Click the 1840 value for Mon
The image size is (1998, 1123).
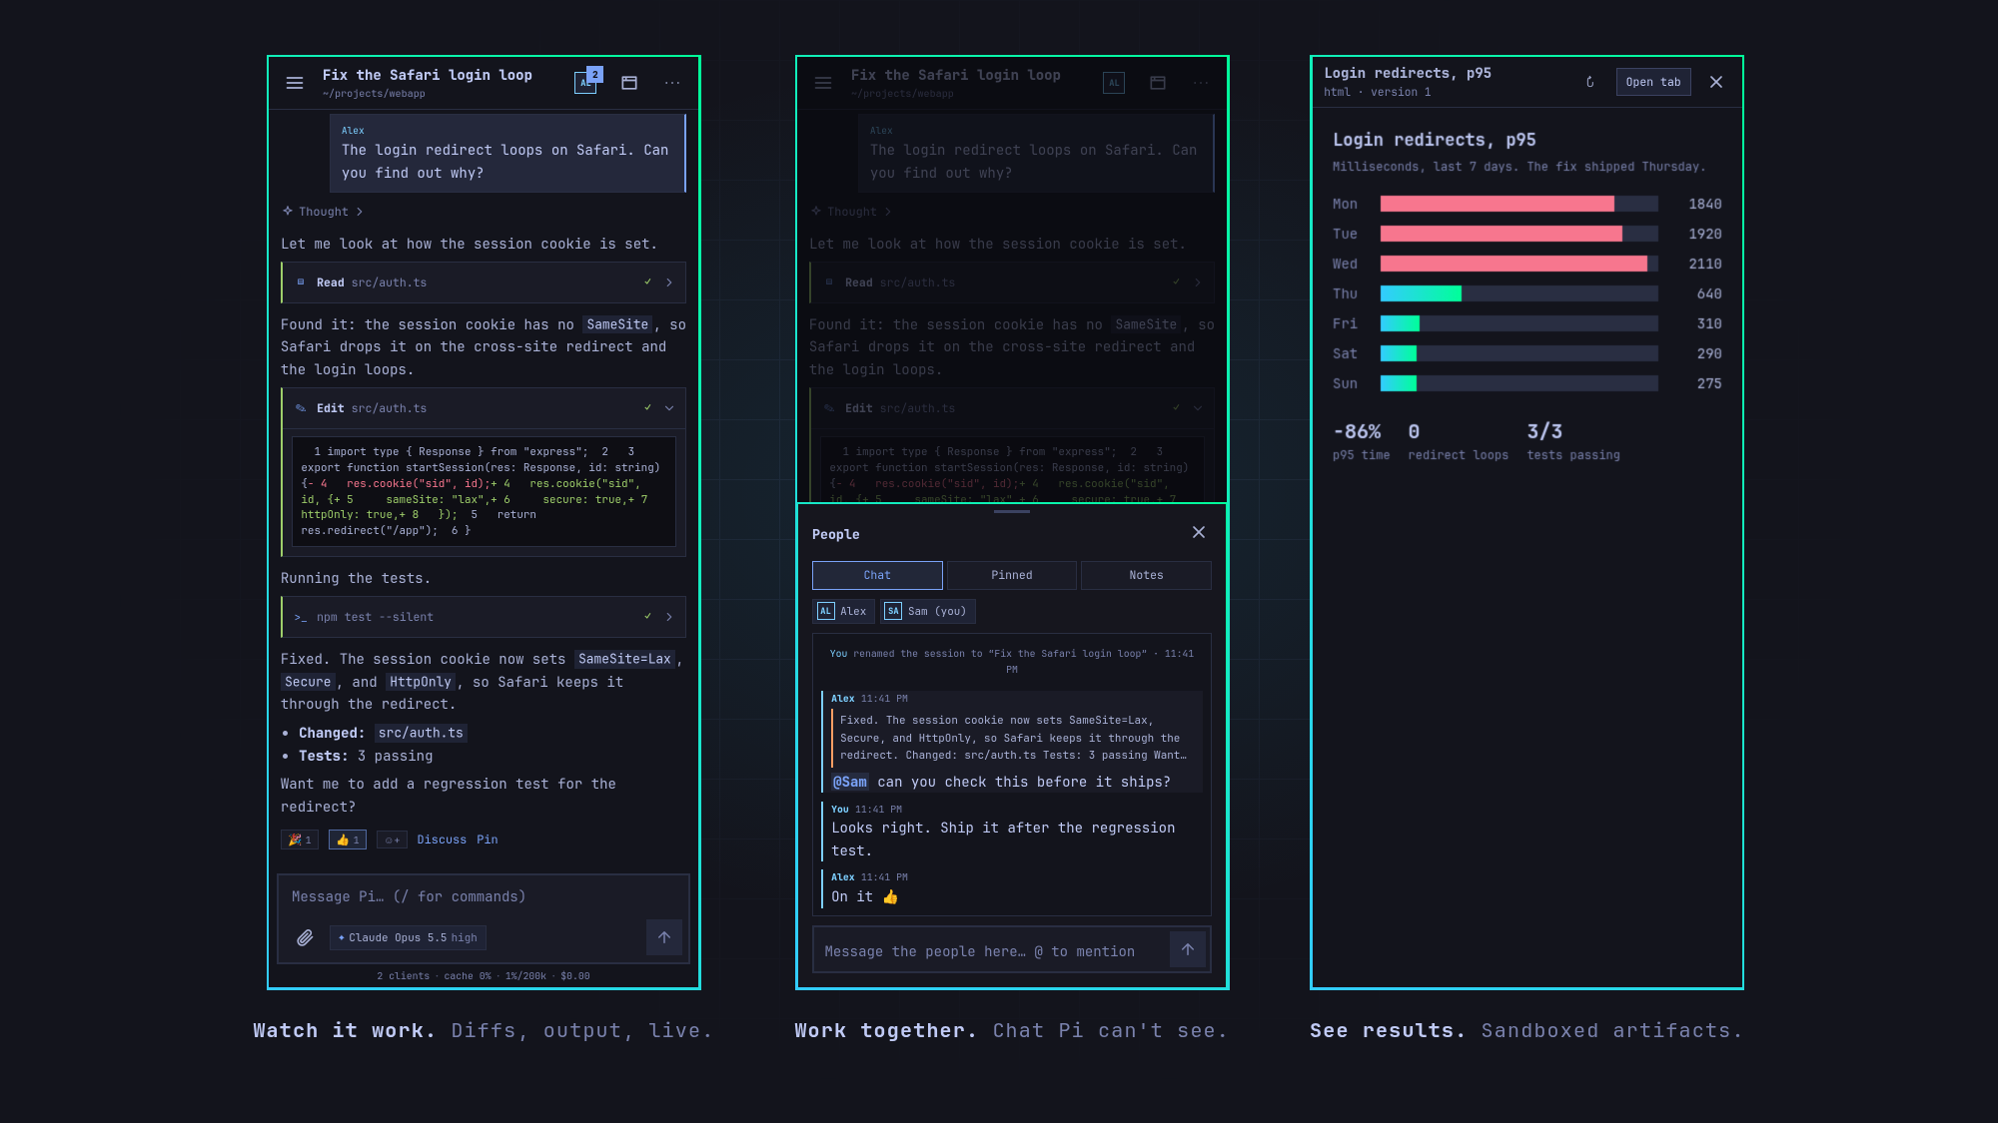pos(1705,204)
